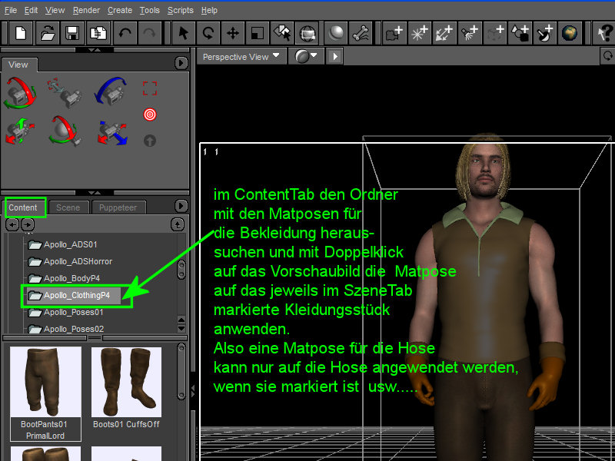Select the Apollo_ClothingP4 folder

73,295
